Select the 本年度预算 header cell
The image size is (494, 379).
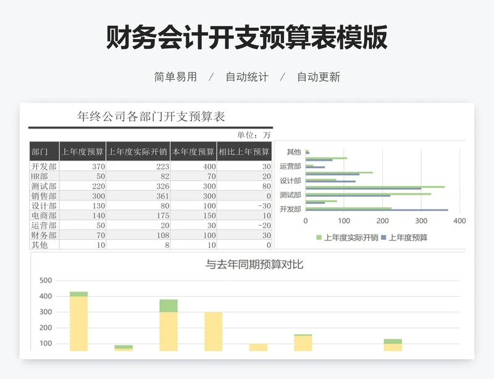point(193,151)
